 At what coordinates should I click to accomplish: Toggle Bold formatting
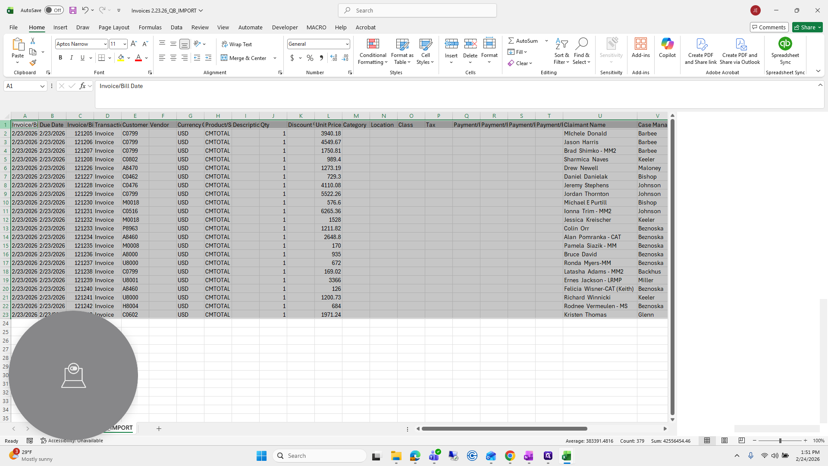(60, 58)
